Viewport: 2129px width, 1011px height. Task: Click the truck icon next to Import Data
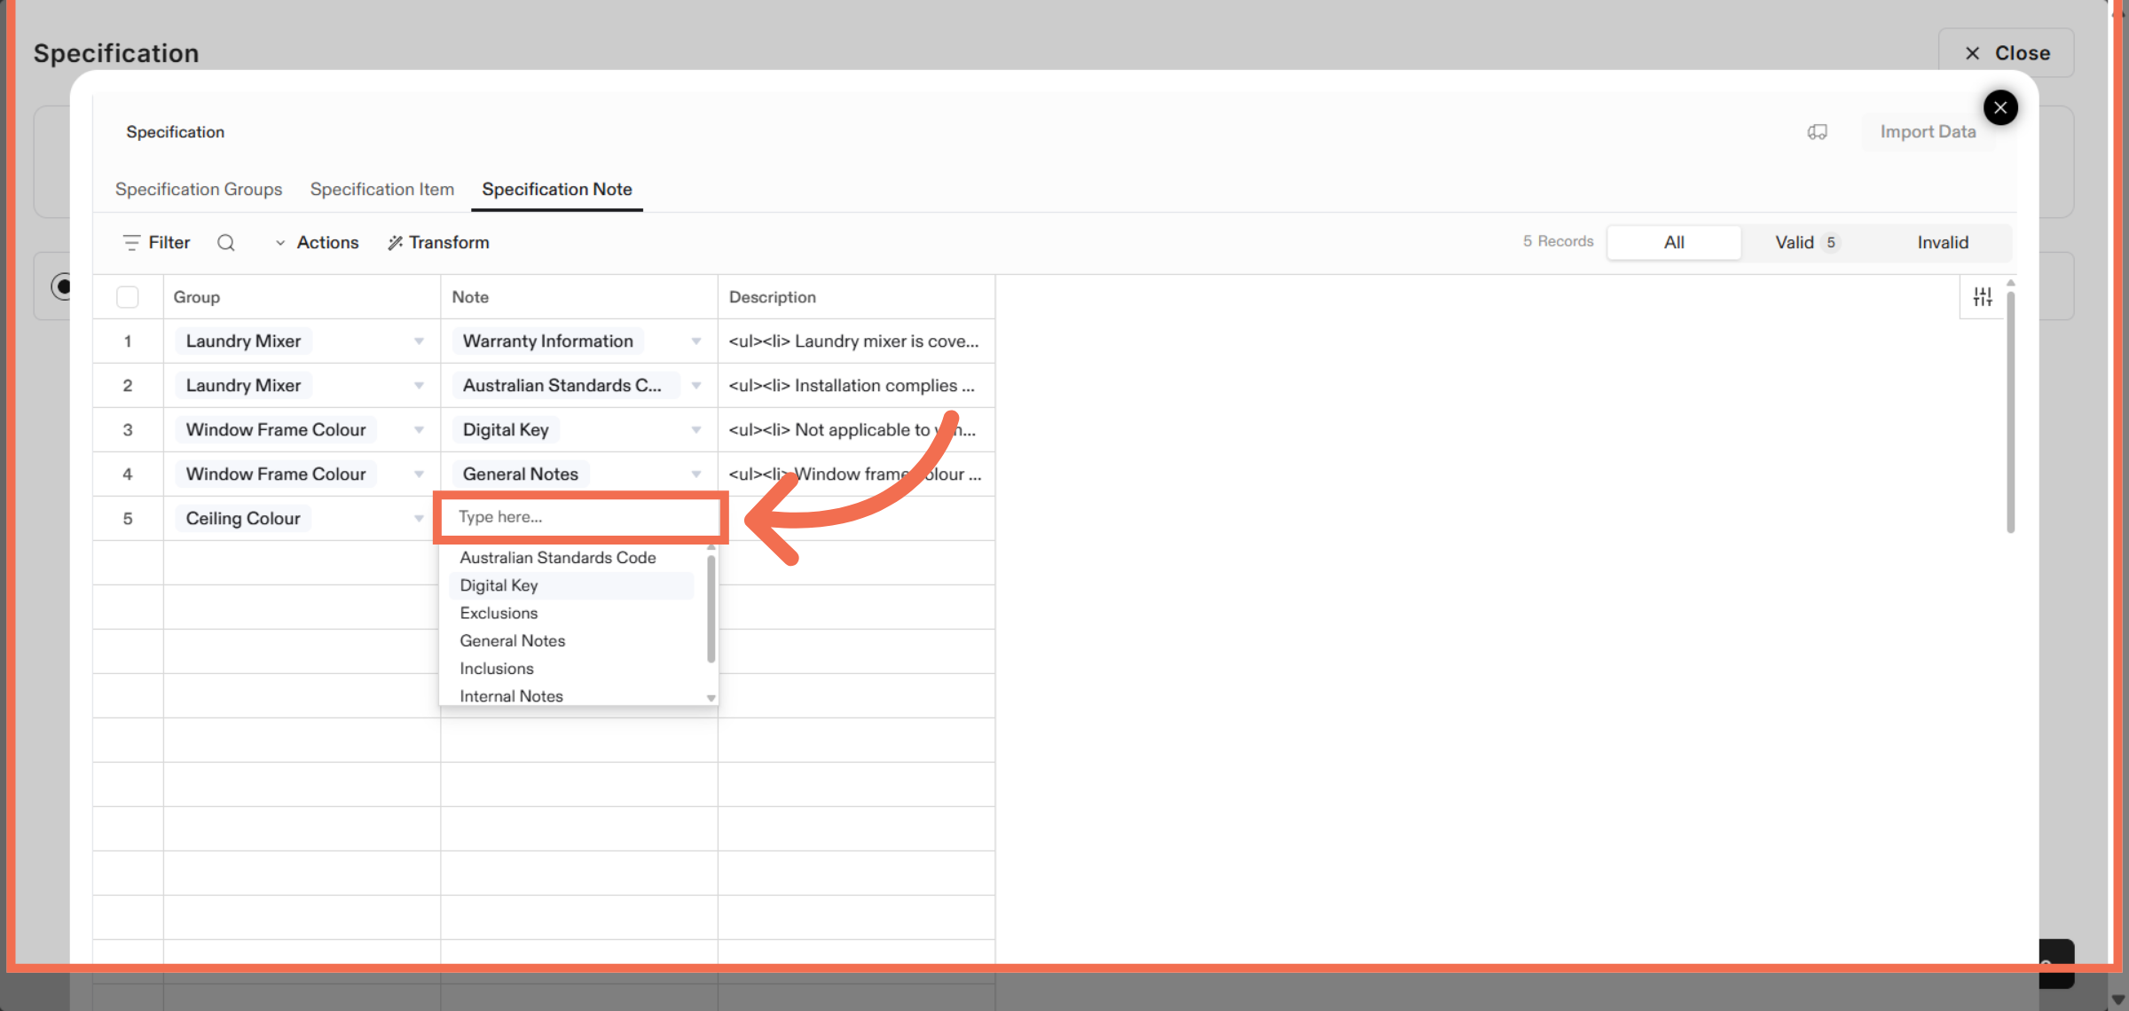point(1818,131)
